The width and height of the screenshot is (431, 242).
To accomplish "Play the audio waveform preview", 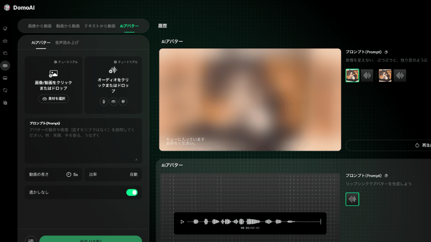I will [183, 222].
